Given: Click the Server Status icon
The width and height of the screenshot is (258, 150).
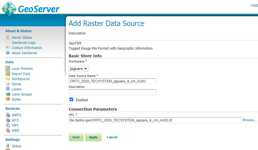Looking at the screenshot, I should coord(8,37).
